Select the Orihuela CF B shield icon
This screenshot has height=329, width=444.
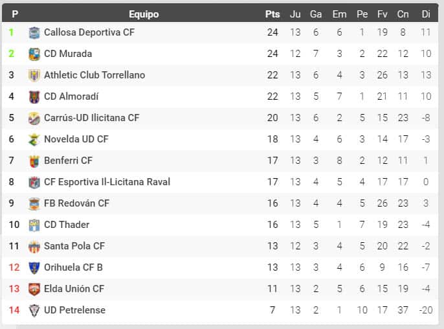coord(34,267)
